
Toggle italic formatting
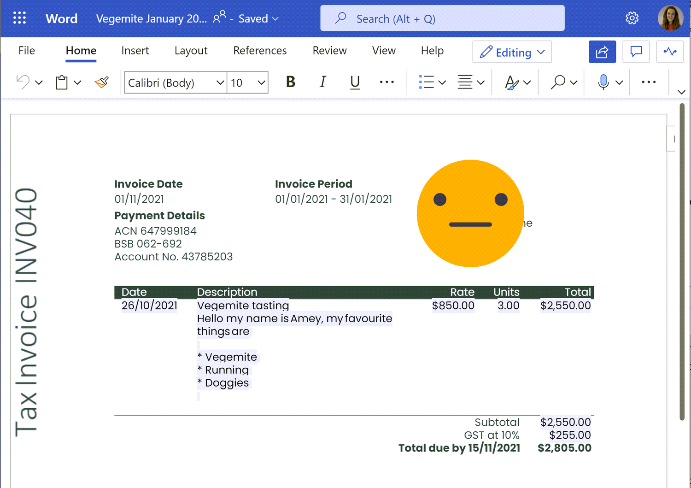click(322, 82)
